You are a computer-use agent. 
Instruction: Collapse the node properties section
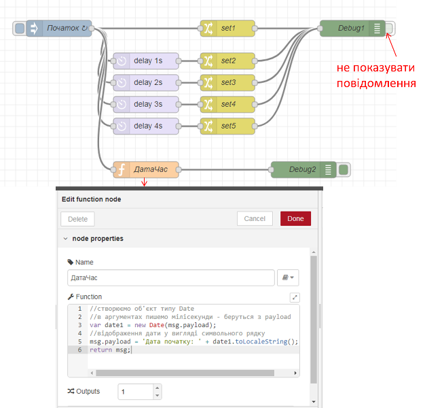(x=65, y=239)
